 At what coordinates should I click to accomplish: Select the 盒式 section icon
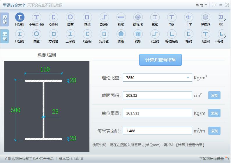pos(155,17)
